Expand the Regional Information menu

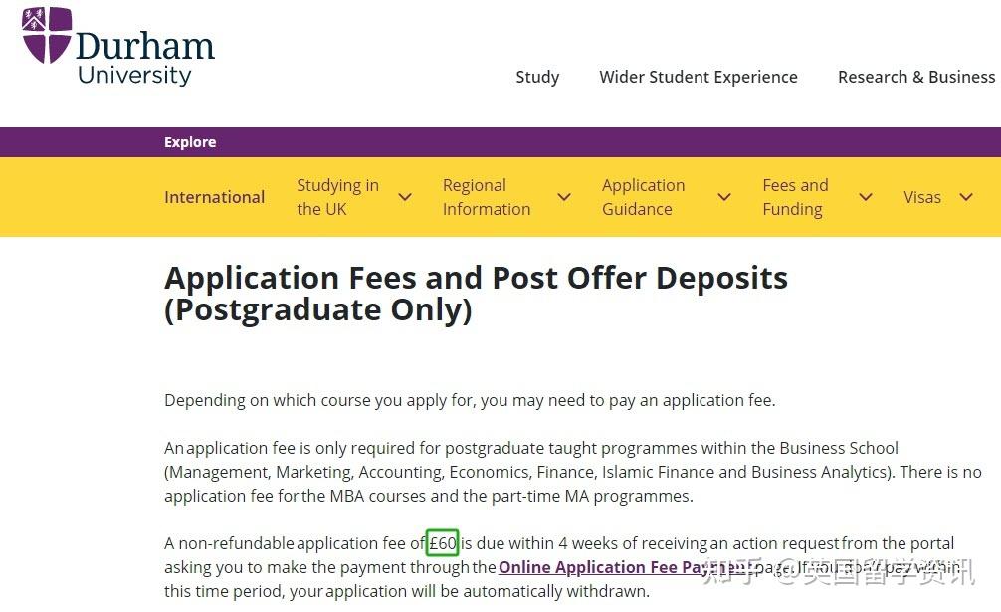(x=564, y=197)
